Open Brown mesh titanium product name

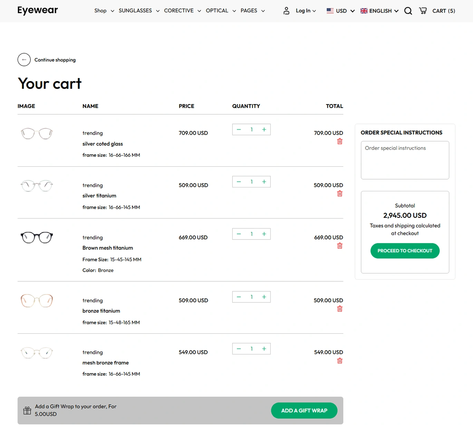[108, 248]
